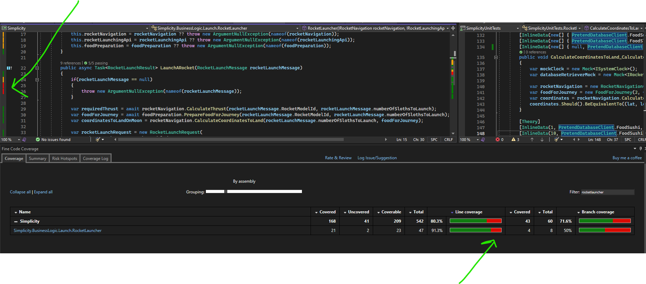
Task: Switch to the Summary tab
Action: [38, 159]
